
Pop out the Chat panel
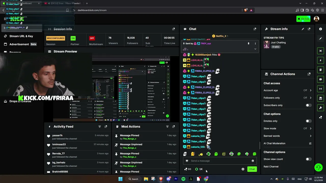point(255,29)
